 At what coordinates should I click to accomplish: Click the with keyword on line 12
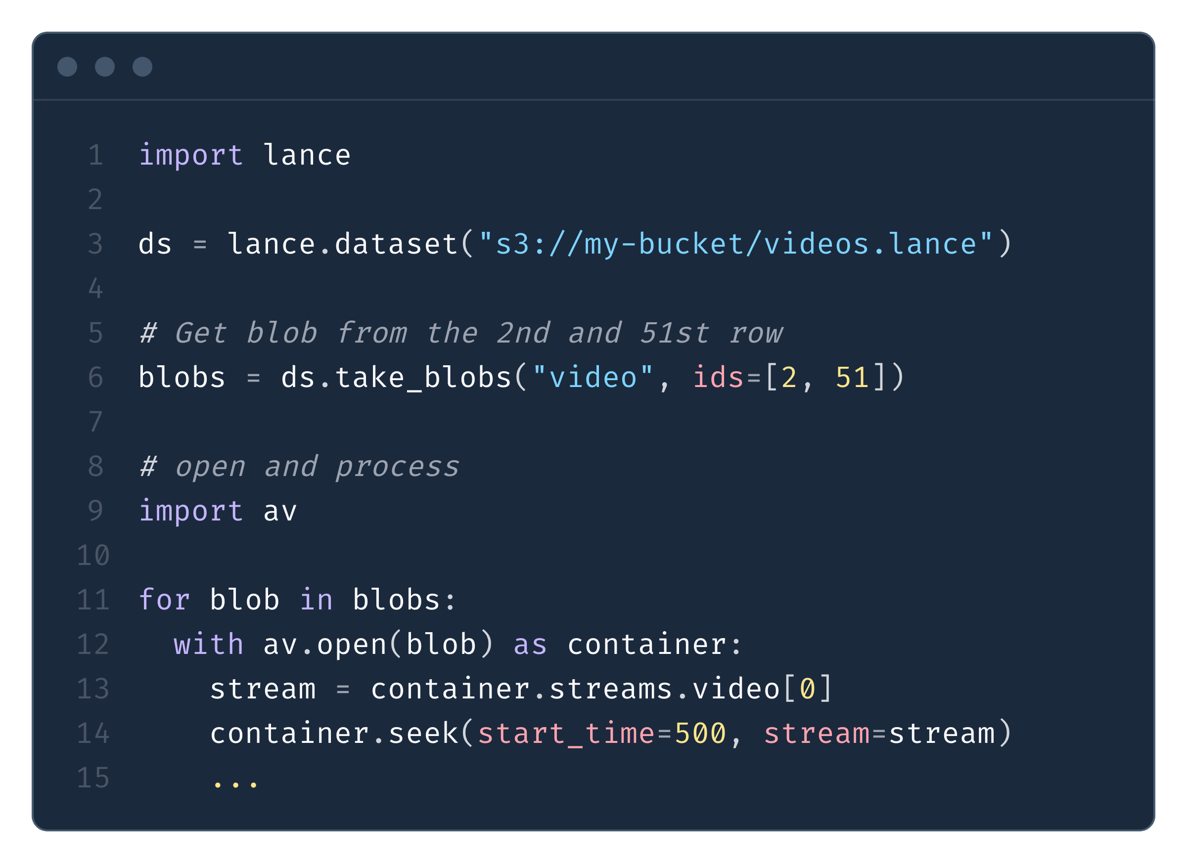pyautogui.click(x=208, y=645)
